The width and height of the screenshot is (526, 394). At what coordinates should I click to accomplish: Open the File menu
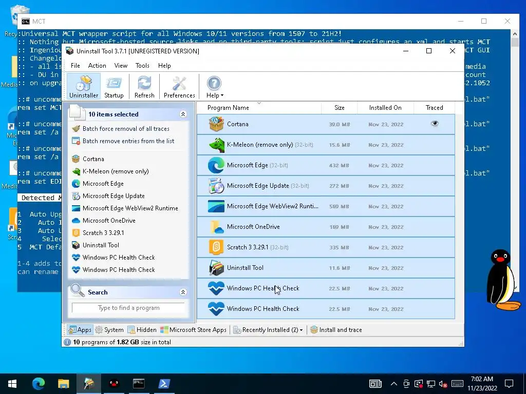point(75,66)
